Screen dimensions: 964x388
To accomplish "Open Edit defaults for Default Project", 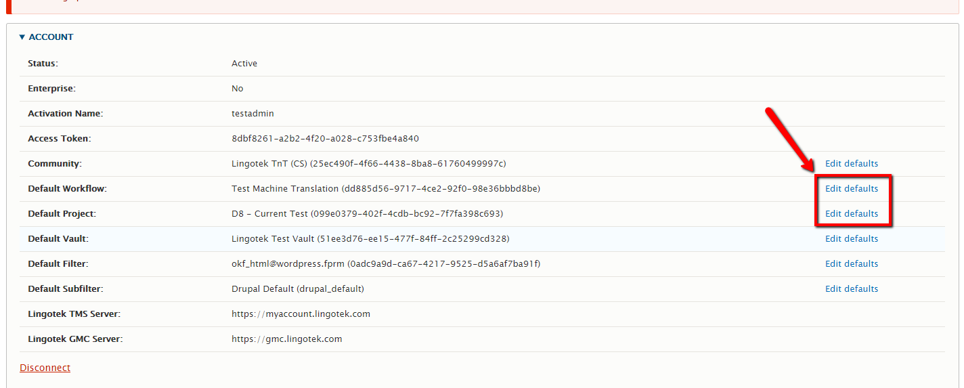I will coord(851,213).
